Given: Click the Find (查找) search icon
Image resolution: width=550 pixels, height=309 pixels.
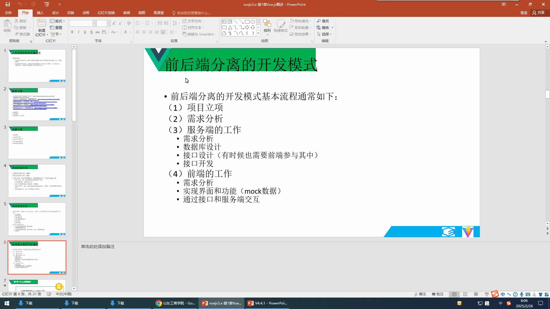Looking at the screenshot, I should (x=319, y=21).
